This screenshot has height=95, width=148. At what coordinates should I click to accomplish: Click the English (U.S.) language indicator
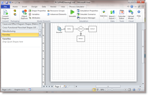coord(20,90)
